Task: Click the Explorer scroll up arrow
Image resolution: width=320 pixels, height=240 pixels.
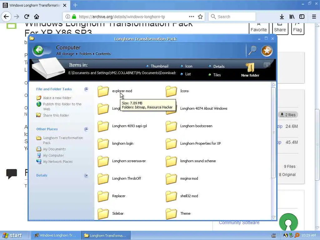Action: click(273, 84)
